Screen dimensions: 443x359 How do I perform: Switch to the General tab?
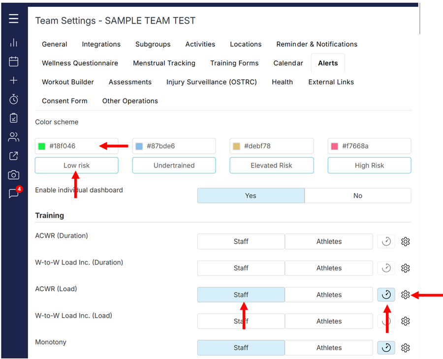coord(55,44)
